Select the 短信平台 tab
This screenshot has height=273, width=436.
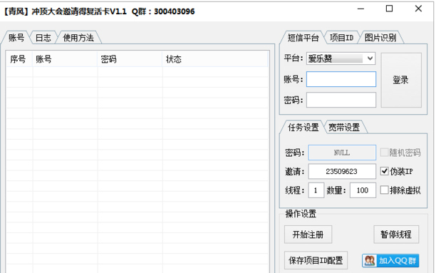[x=303, y=38]
